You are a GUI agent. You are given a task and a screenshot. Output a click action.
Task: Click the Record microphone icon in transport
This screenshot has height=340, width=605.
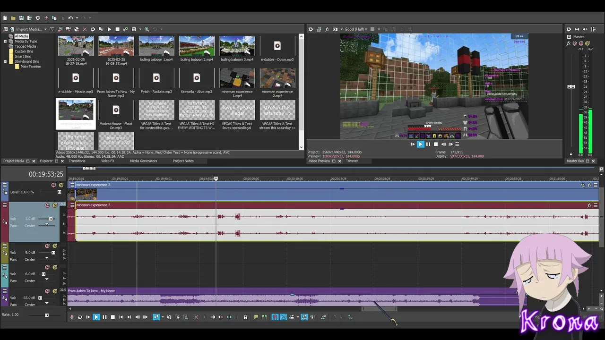point(72,317)
